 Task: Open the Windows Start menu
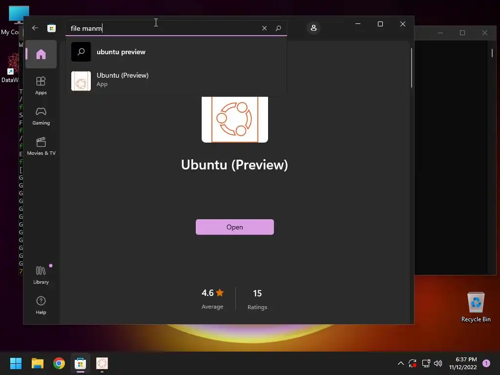tap(16, 363)
